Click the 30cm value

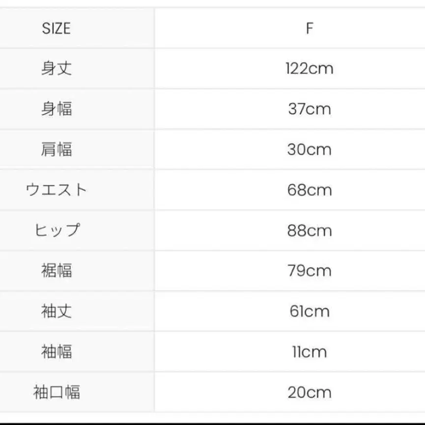[309, 149]
